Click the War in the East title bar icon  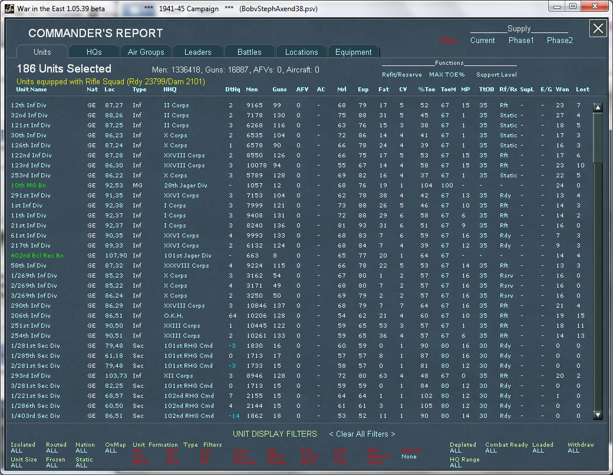tap(10, 9)
